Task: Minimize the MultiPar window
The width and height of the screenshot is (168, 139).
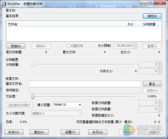Action: coord(143,3)
